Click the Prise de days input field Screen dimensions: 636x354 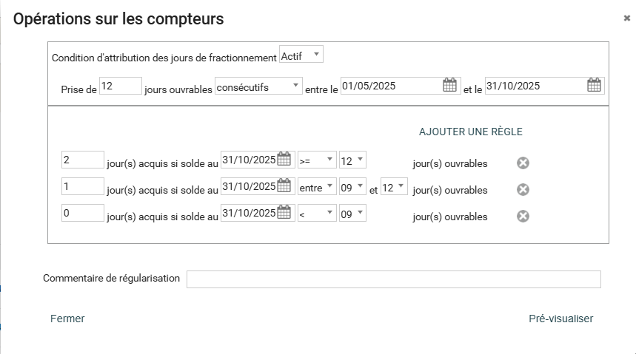pos(120,86)
